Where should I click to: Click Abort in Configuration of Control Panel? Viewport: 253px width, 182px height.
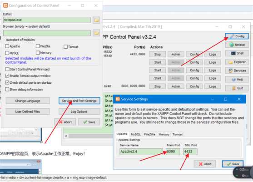pyautogui.click(x=65, y=122)
